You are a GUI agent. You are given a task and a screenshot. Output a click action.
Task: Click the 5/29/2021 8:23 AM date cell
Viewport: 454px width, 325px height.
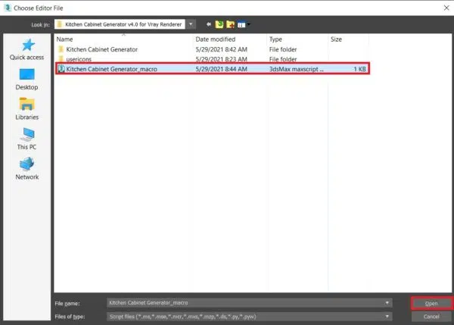pos(221,59)
